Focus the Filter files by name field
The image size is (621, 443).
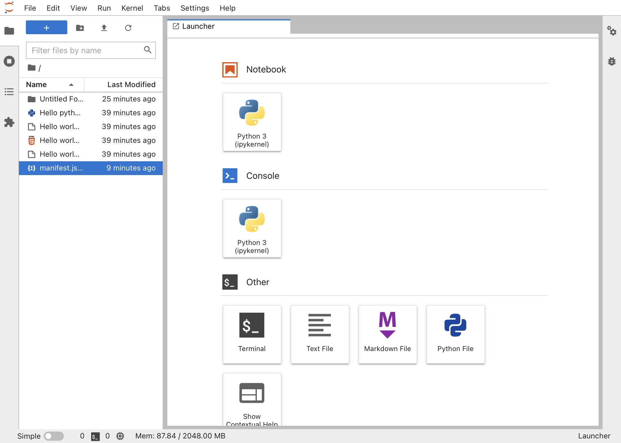tap(91, 50)
